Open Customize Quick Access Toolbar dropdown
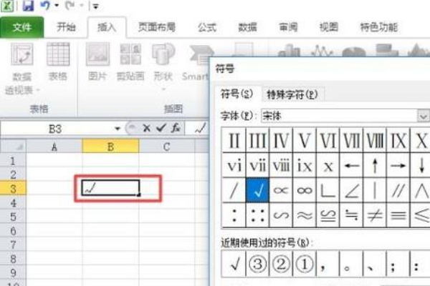 click(x=95, y=6)
